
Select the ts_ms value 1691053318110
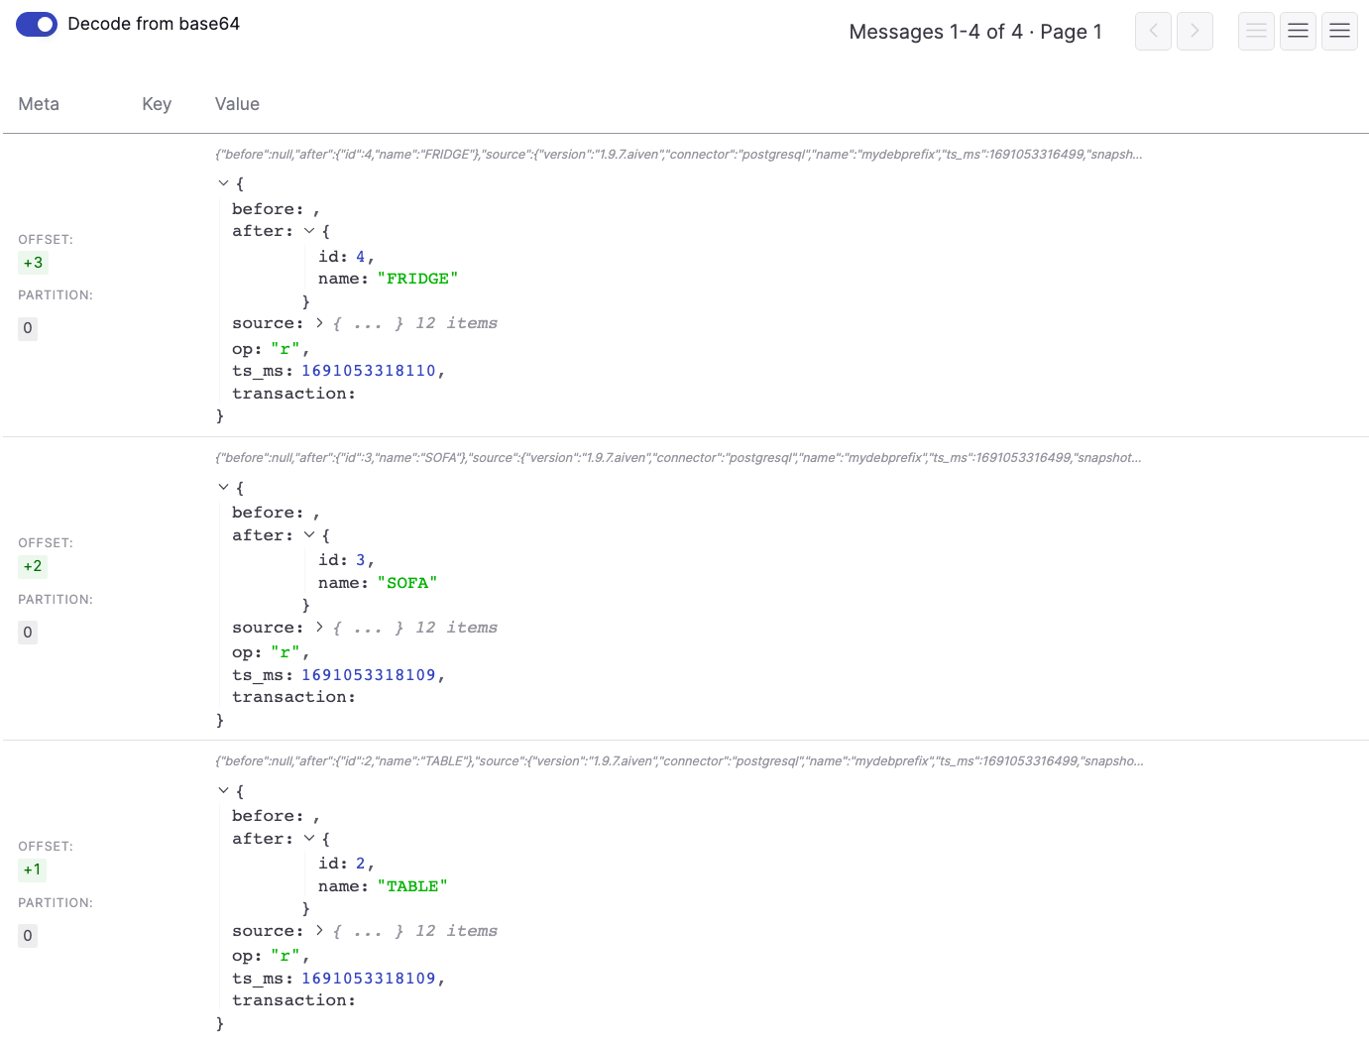point(370,370)
